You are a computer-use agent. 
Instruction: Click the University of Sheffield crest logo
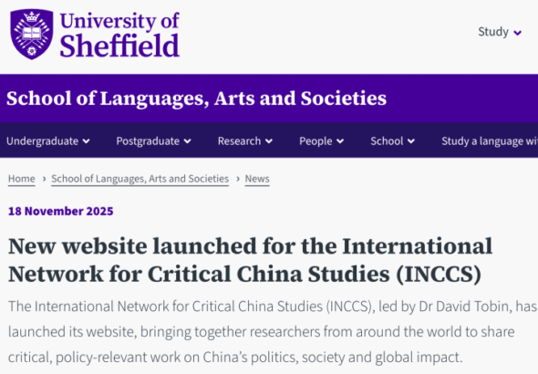pos(32,35)
